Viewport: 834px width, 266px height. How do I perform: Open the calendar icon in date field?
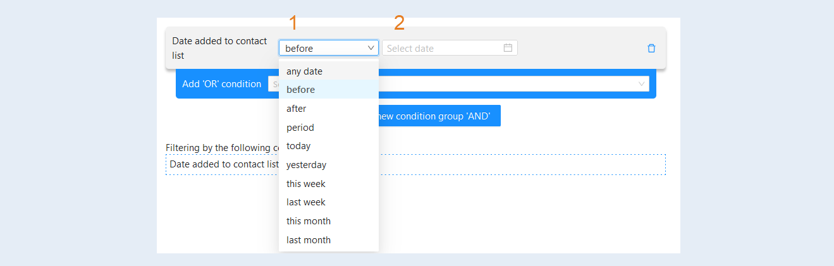[x=508, y=48]
